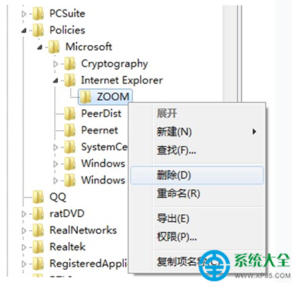
Task: Click the Internet Explorer folder icon
Action: click(x=70, y=81)
